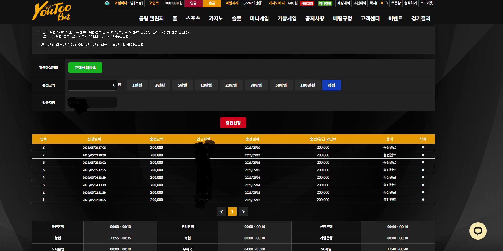The width and height of the screenshot is (503, 251).
Task: Open the 카지노 menu
Action: (x=216, y=18)
